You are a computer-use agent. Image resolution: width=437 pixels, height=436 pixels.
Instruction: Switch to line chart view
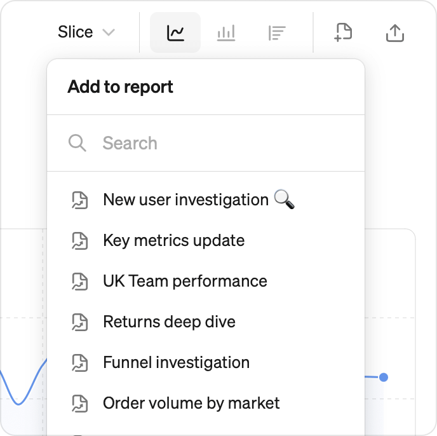pyautogui.click(x=175, y=32)
